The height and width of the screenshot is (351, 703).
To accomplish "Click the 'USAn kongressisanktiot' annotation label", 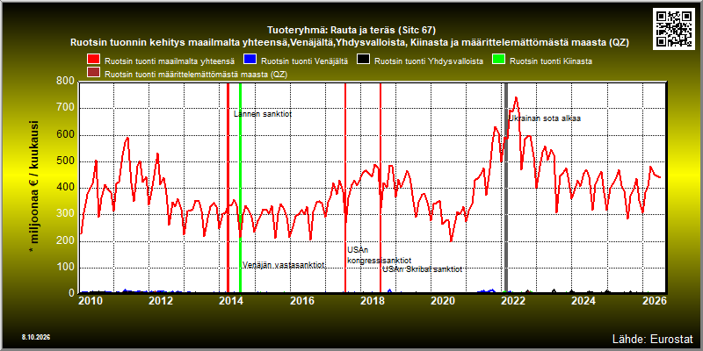I will [x=380, y=255].
